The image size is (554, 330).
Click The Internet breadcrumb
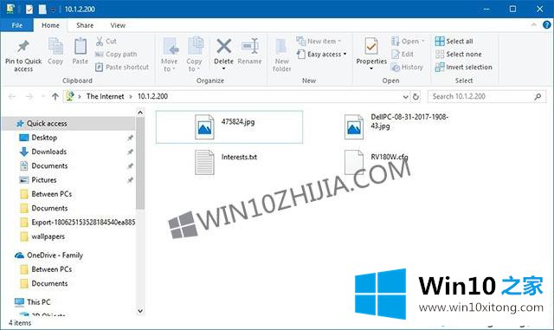105,96
